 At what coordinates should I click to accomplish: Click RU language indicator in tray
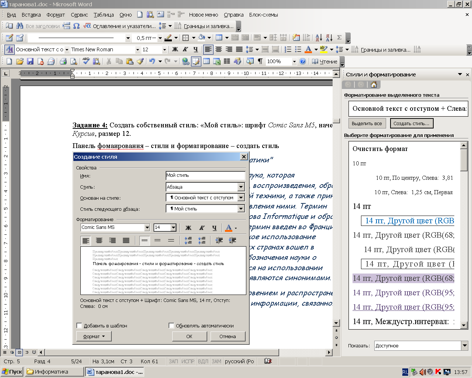405,372
